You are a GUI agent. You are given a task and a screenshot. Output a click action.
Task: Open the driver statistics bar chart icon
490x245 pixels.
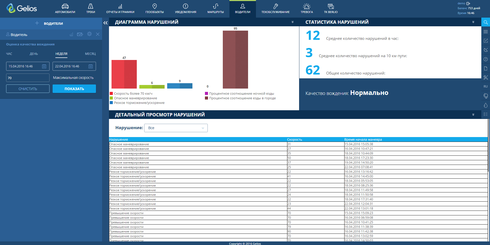71,34
